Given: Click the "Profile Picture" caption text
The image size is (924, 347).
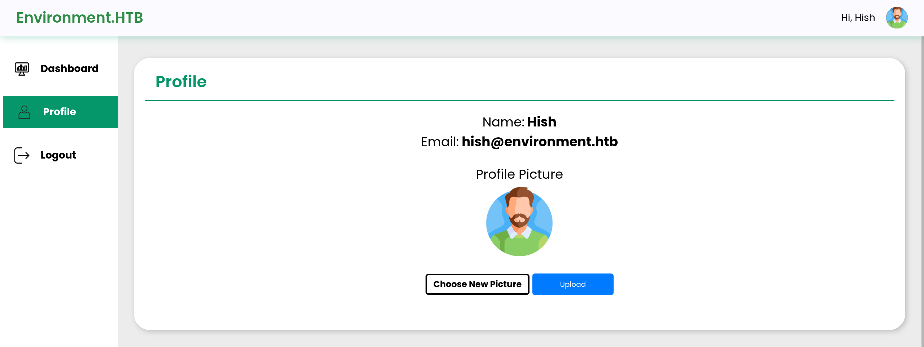Looking at the screenshot, I should coord(519,174).
